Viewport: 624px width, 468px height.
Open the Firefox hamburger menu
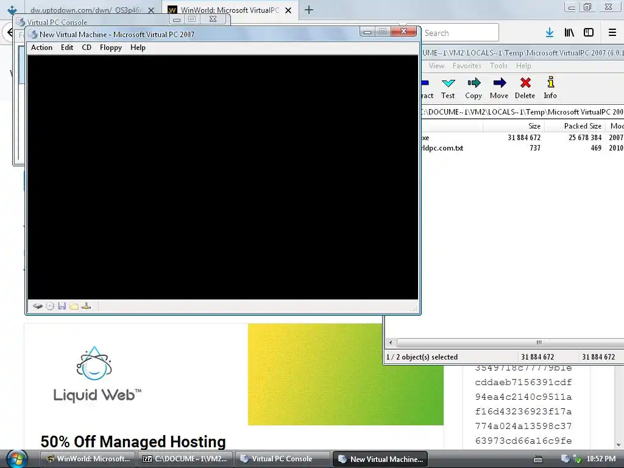click(612, 33)
